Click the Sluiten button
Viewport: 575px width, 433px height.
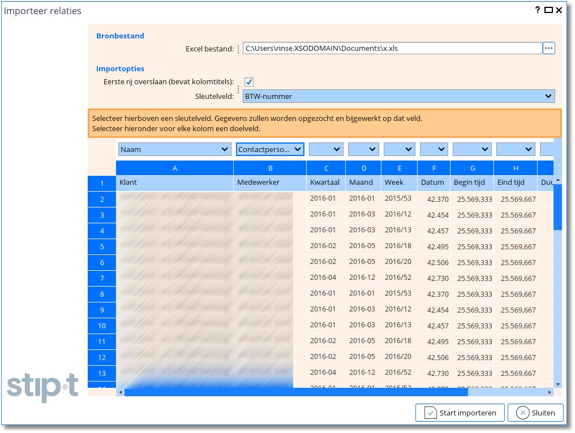[x=535, y=413]
